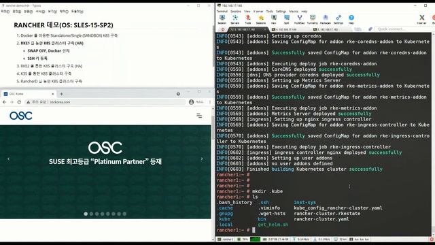Click the browser back arrow

pyautogui.click(x=5, y=102)
